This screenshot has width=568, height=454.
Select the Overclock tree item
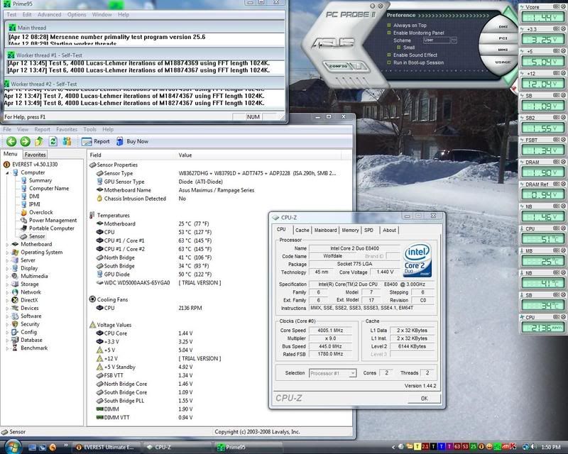37,212
